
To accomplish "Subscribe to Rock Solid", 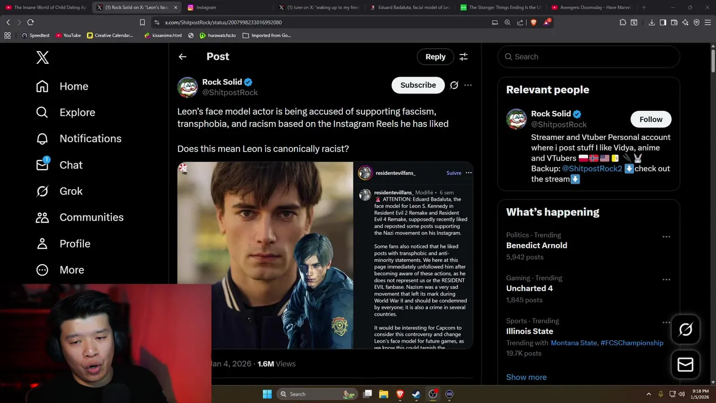I will coord(418,85).
